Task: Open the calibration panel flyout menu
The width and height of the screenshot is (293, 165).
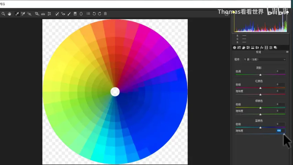Action: 287,52
